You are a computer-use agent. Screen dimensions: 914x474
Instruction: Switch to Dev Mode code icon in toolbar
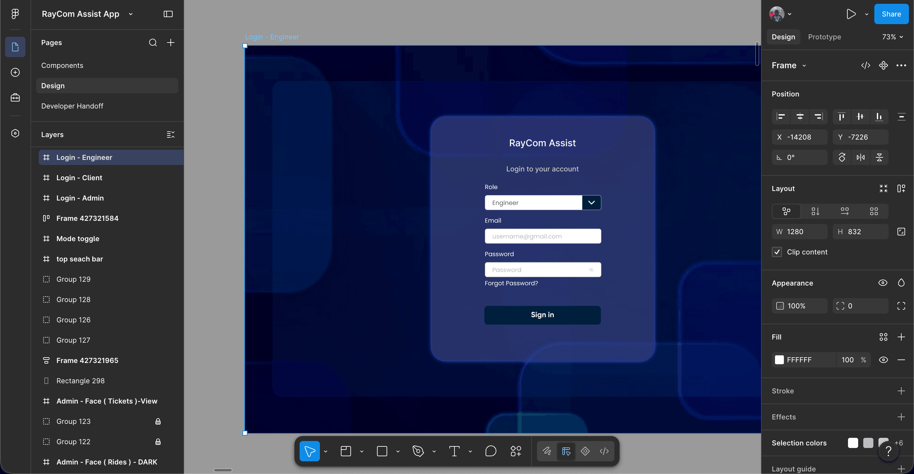[x=604, y=451]
